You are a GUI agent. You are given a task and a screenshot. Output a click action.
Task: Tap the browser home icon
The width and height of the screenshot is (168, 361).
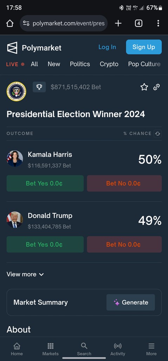pos(10,23)
